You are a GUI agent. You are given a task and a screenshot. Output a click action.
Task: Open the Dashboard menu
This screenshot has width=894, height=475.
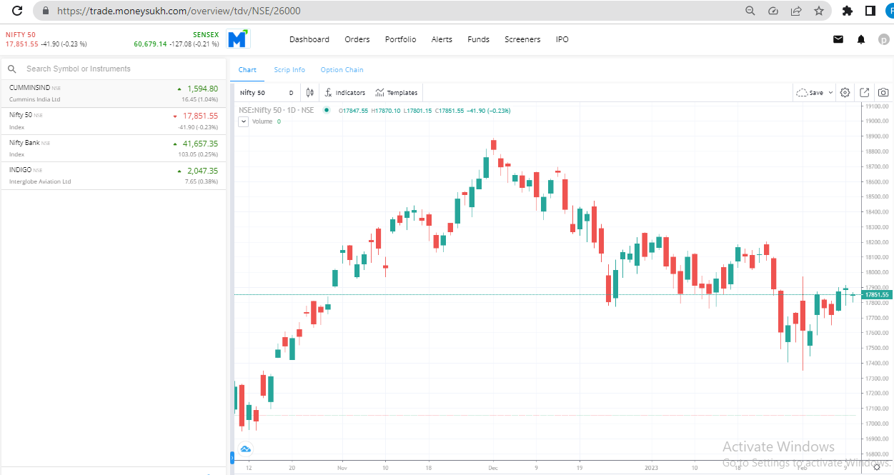tap(309, 39)
